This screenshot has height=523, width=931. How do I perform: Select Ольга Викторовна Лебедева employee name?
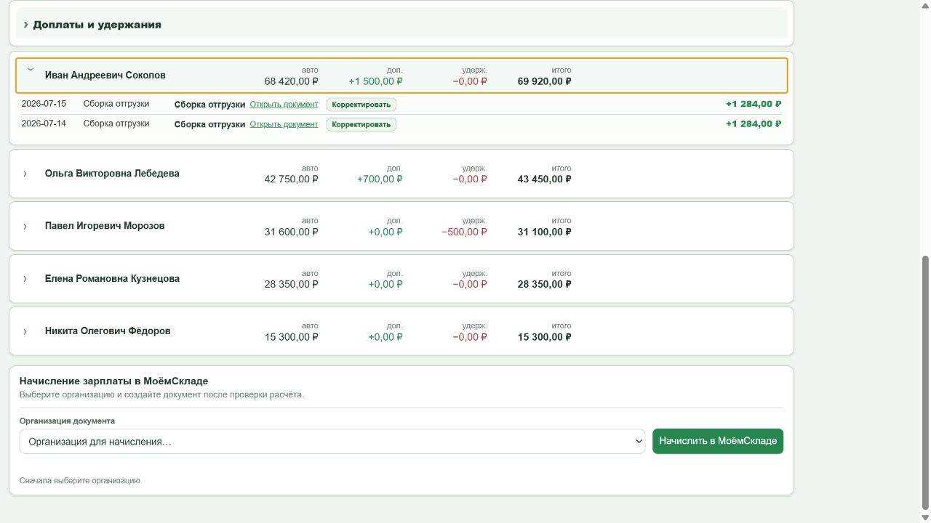[112, 174]
